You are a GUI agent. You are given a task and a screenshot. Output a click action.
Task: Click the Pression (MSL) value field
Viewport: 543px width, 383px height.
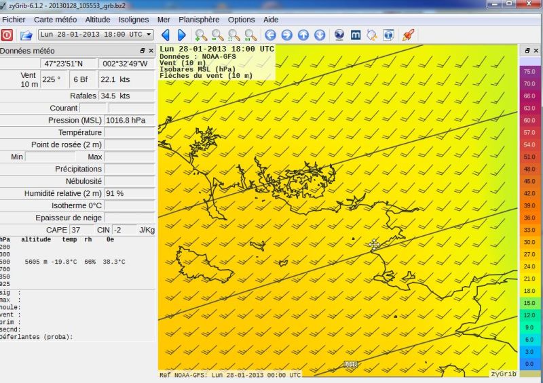(128, 120)
